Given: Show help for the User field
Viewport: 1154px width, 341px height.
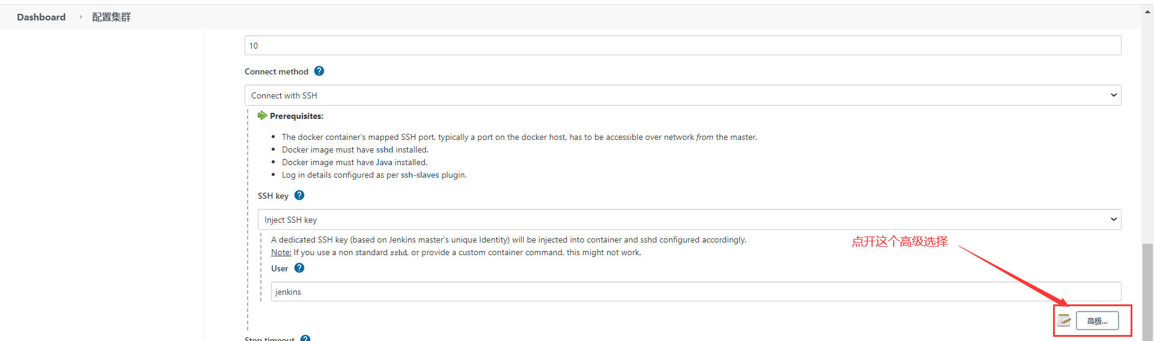Looking at the screenshot, I should [x=299, y=268].
